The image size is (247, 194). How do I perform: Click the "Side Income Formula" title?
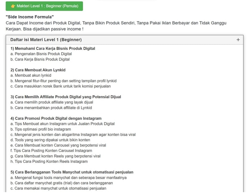(30, 17)
